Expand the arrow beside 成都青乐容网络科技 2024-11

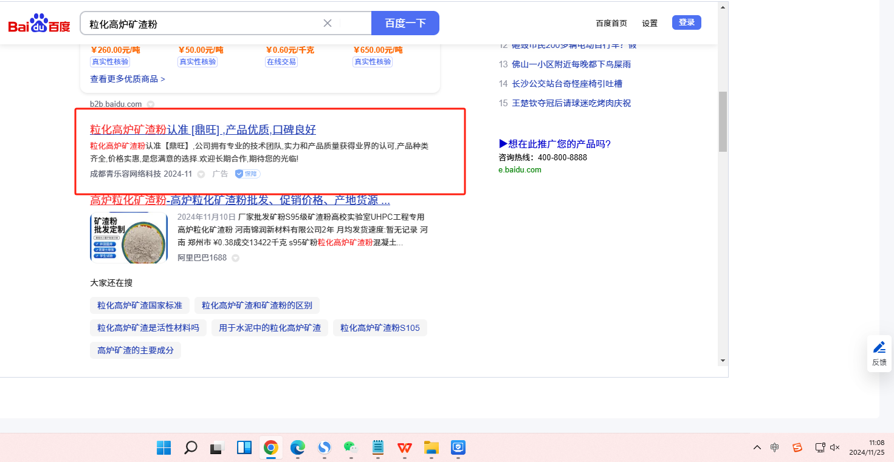201,175
